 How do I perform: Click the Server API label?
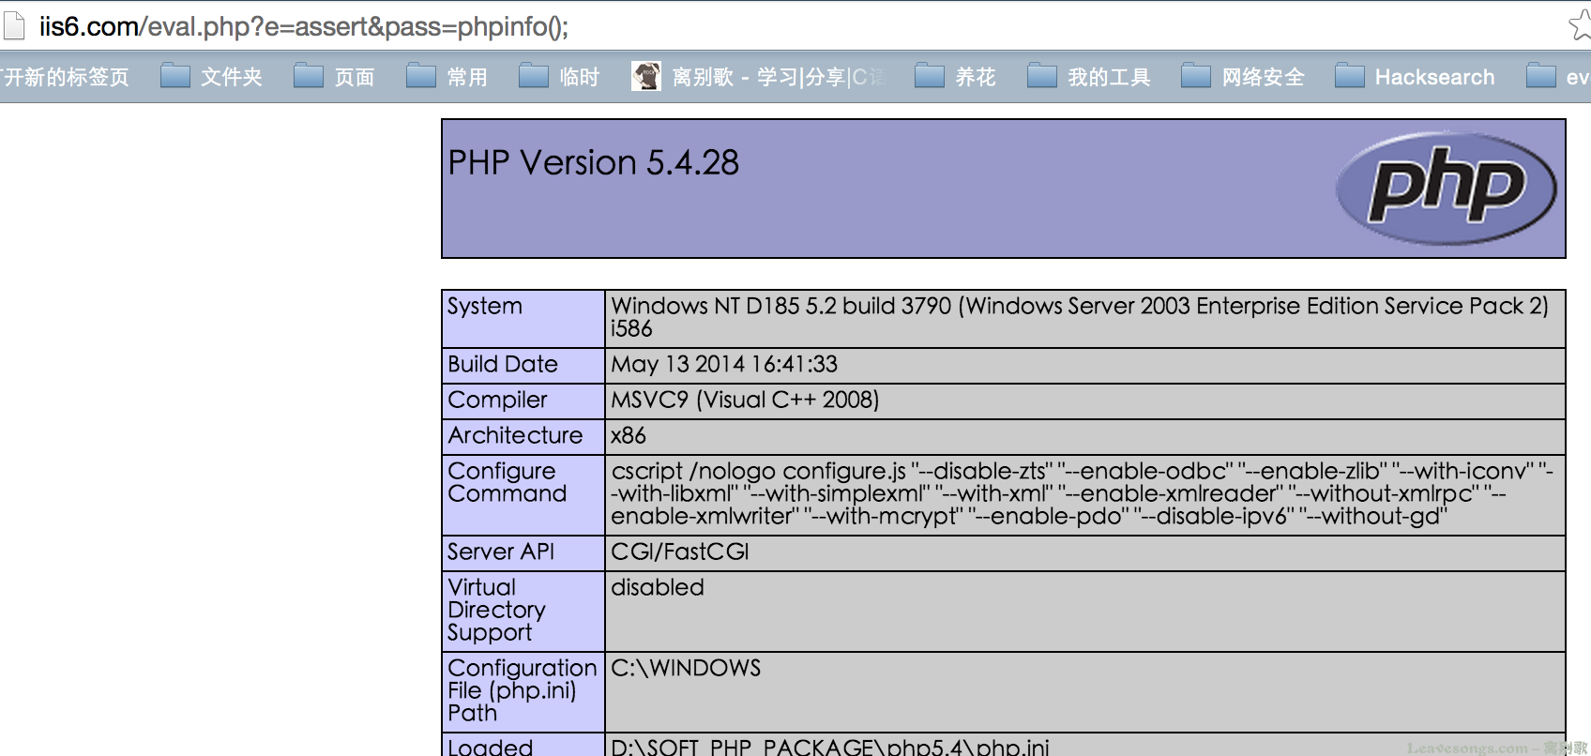pyautogui.click(x=500, y=552)
